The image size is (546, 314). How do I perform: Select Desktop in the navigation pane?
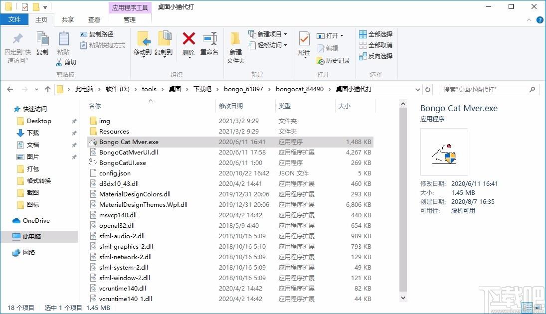click(x=39, y=121)
